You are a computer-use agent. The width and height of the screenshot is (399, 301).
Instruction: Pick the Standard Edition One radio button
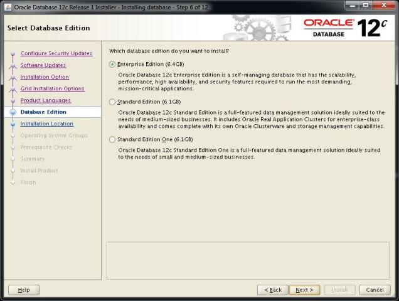(x=112, y=139)
